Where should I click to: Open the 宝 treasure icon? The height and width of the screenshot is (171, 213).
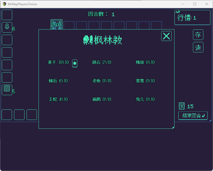tap(182, 106)
